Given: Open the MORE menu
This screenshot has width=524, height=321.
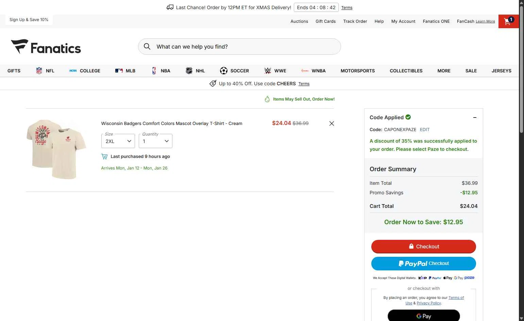Looking at the screenshot, I should coord(444,71).
